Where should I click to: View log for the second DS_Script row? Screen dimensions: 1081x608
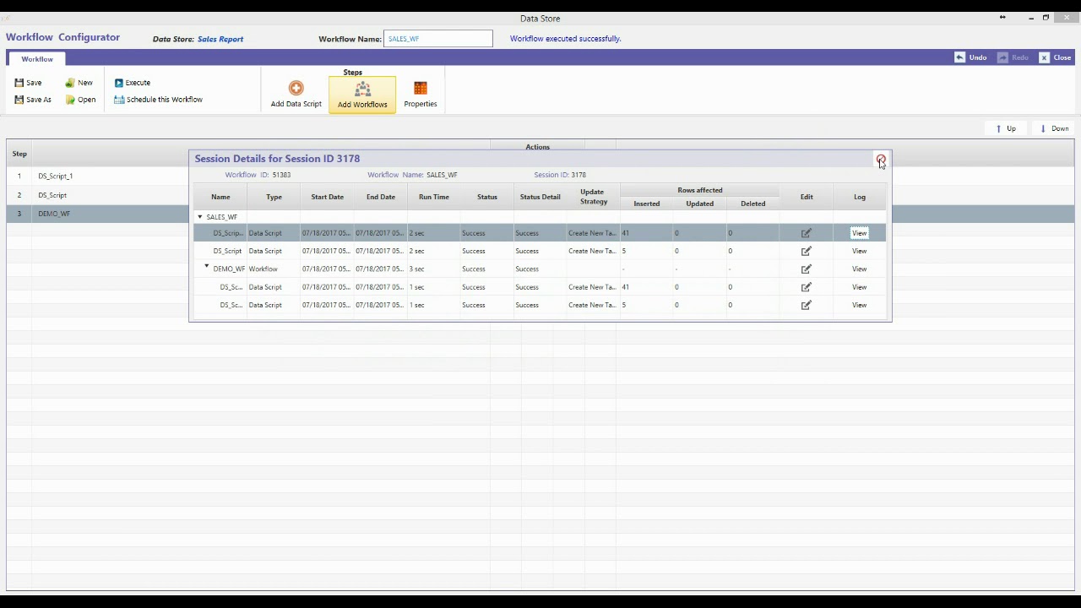click(859, 251)
